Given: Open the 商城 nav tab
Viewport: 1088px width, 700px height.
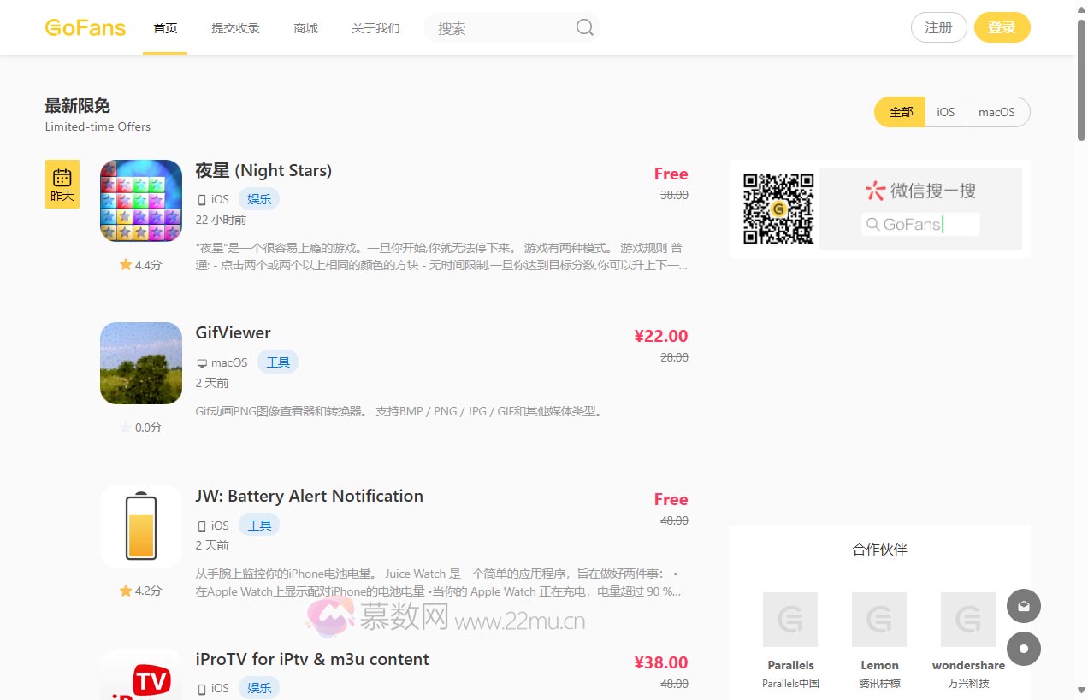Looking at the screenshot, I should [x=305, y=28].
